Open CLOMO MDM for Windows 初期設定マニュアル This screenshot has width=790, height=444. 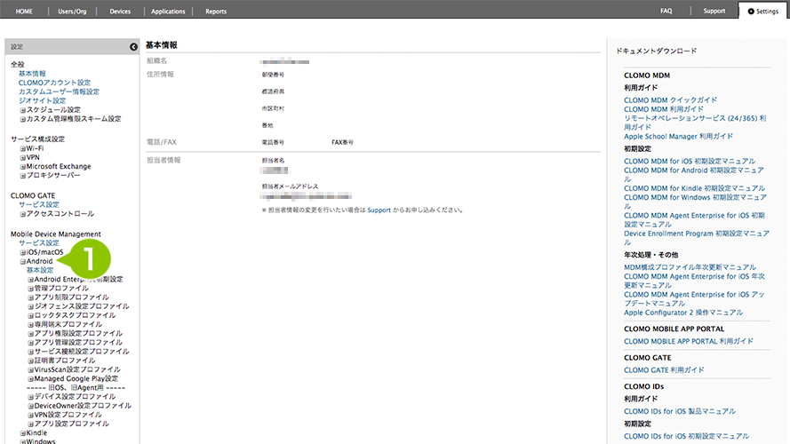coord(695,202)
